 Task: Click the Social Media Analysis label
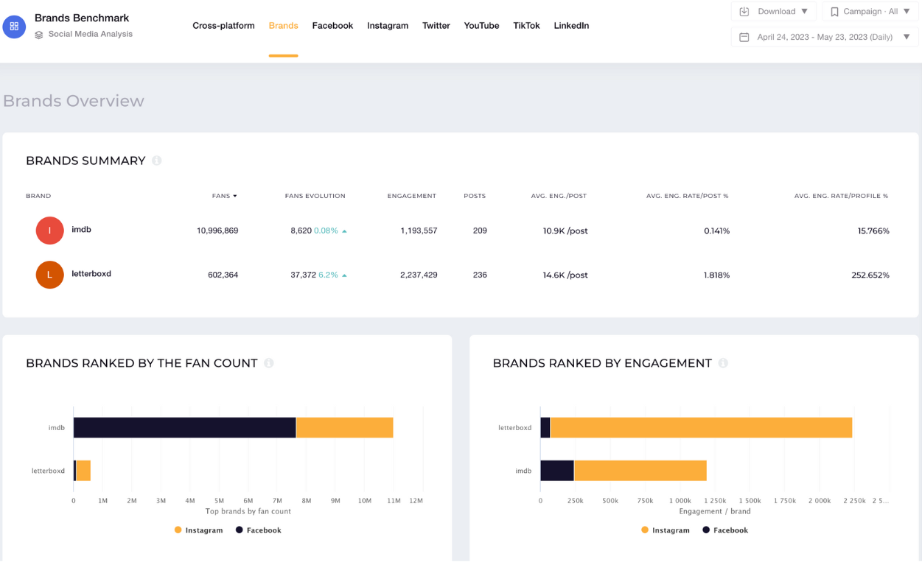(x=91, y=34)
